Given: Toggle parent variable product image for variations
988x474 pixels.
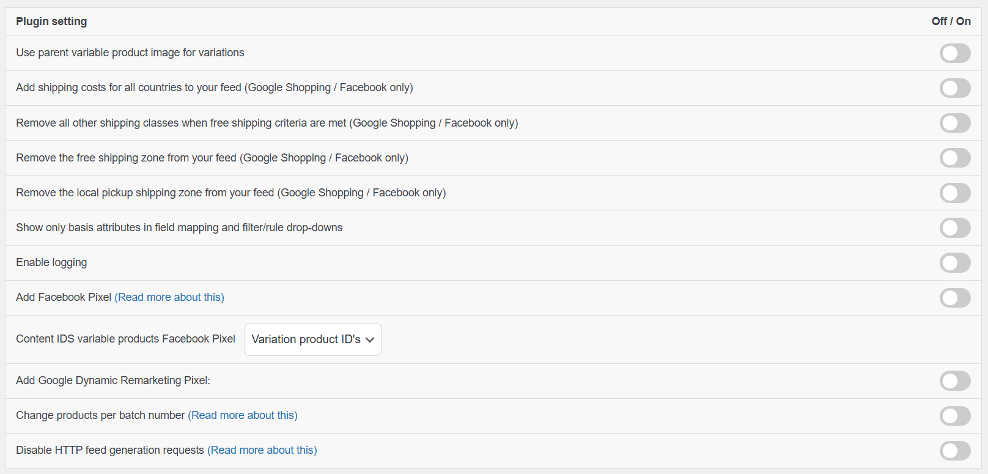Looking at the screenshot, I should 954,53.
